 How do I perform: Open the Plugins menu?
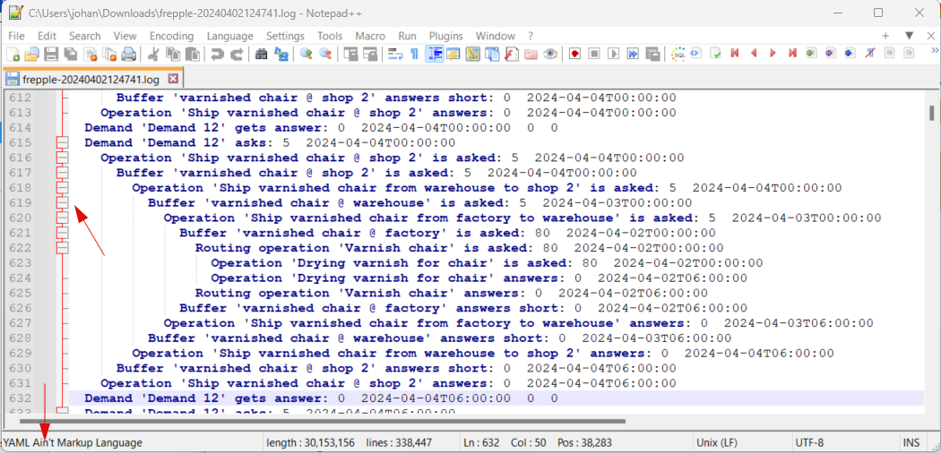[x=446, y=36]
